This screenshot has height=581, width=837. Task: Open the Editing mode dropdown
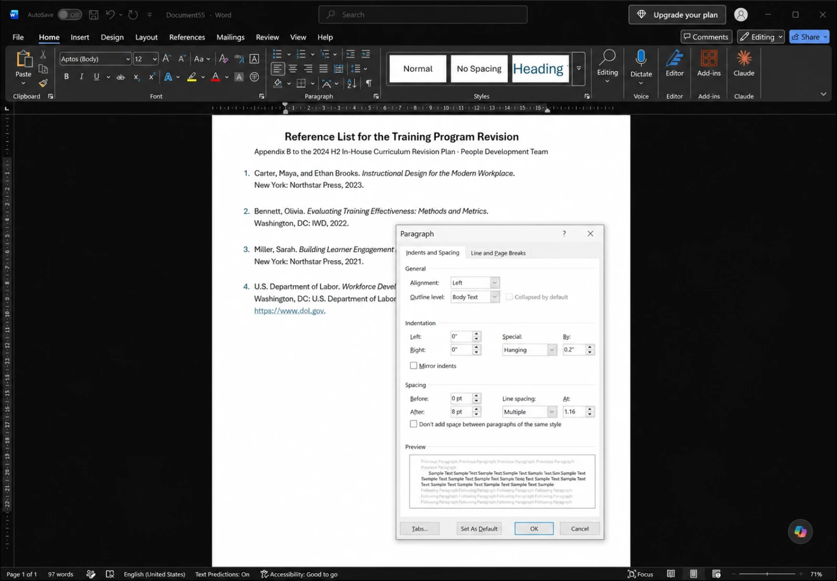761,37
